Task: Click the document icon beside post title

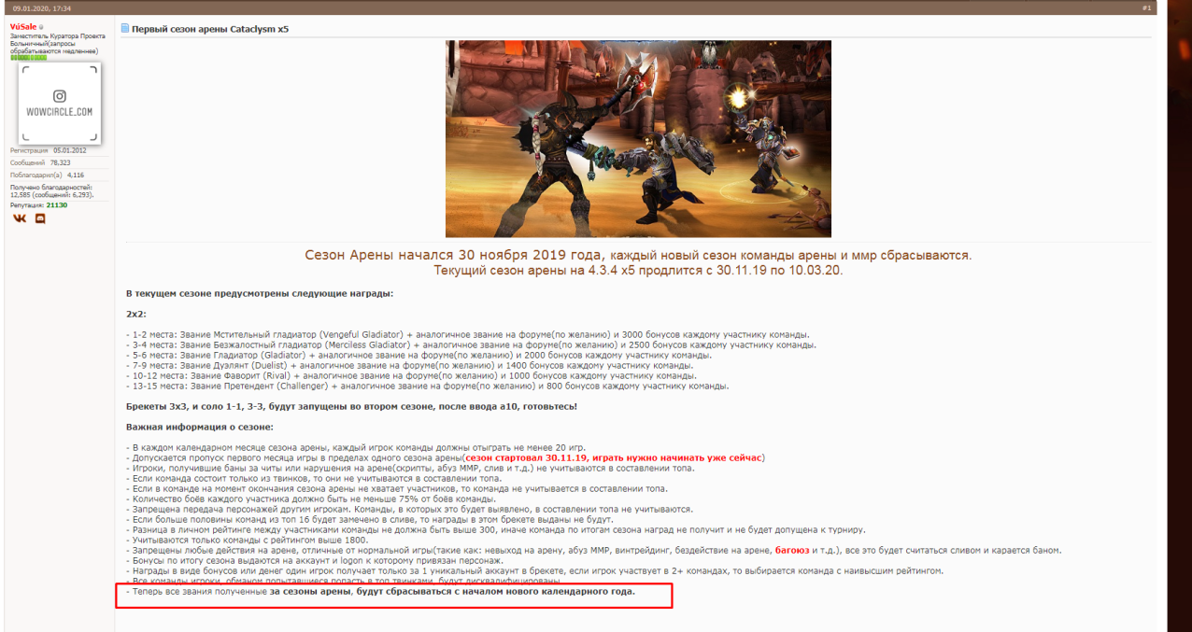Action: click(x=125, y=29)
